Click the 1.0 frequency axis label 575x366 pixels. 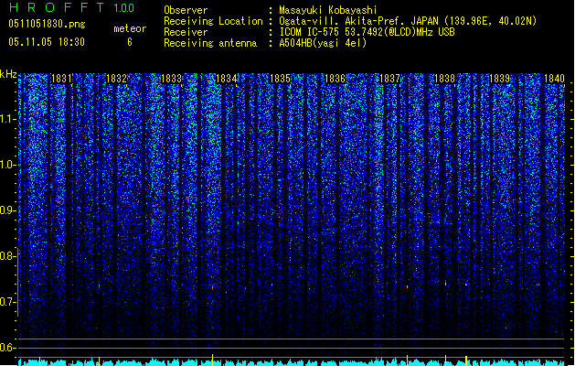(8, 165)
